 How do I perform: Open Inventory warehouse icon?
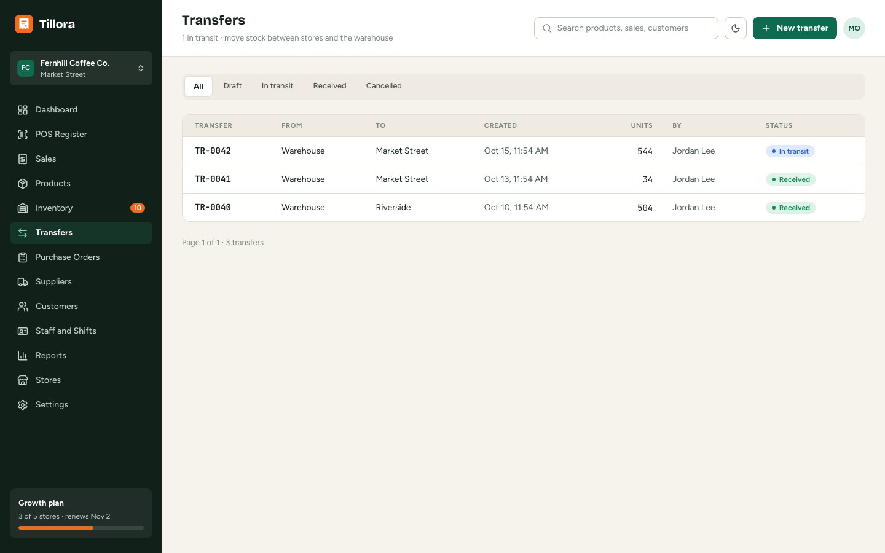(x=23, y=208)
